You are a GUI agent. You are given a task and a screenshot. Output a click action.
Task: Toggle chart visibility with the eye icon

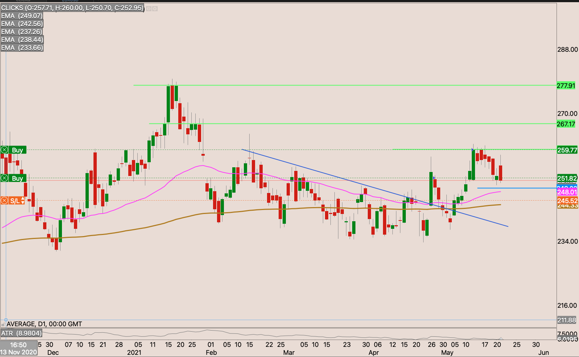tap(149, 8)
